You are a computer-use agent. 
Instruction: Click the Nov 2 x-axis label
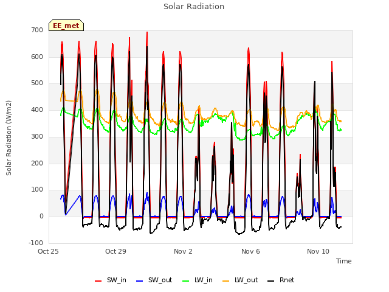coord(183,251)
